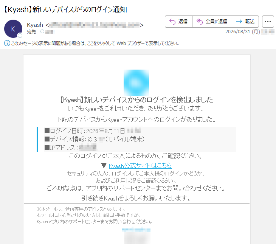Open the Kyash公式サイトはこちら link

140,166
